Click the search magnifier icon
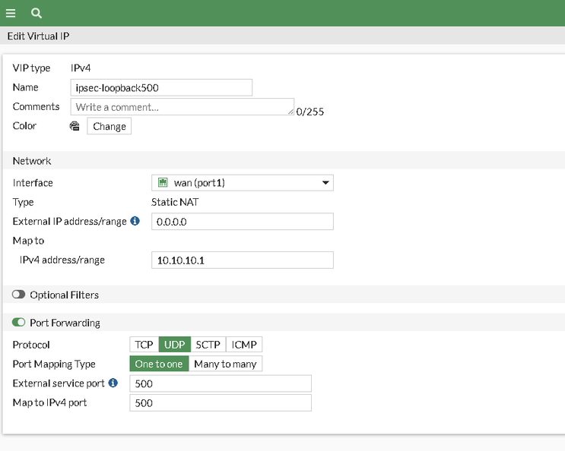 coord(36,14)
